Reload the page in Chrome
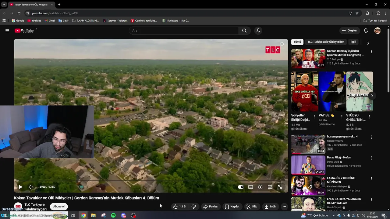 tap(19, 13)
